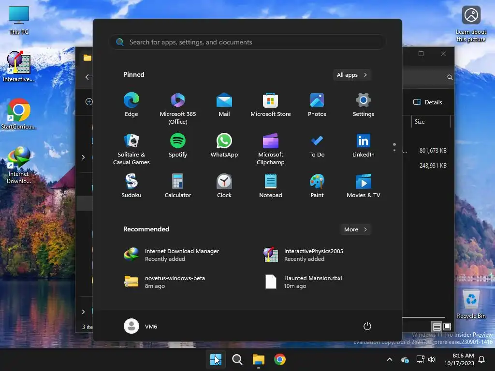Launch WhatsApp

click(x=224, y=145)
